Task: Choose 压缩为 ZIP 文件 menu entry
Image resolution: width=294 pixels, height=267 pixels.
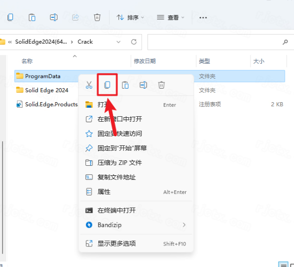Action: tap(136, 162)
